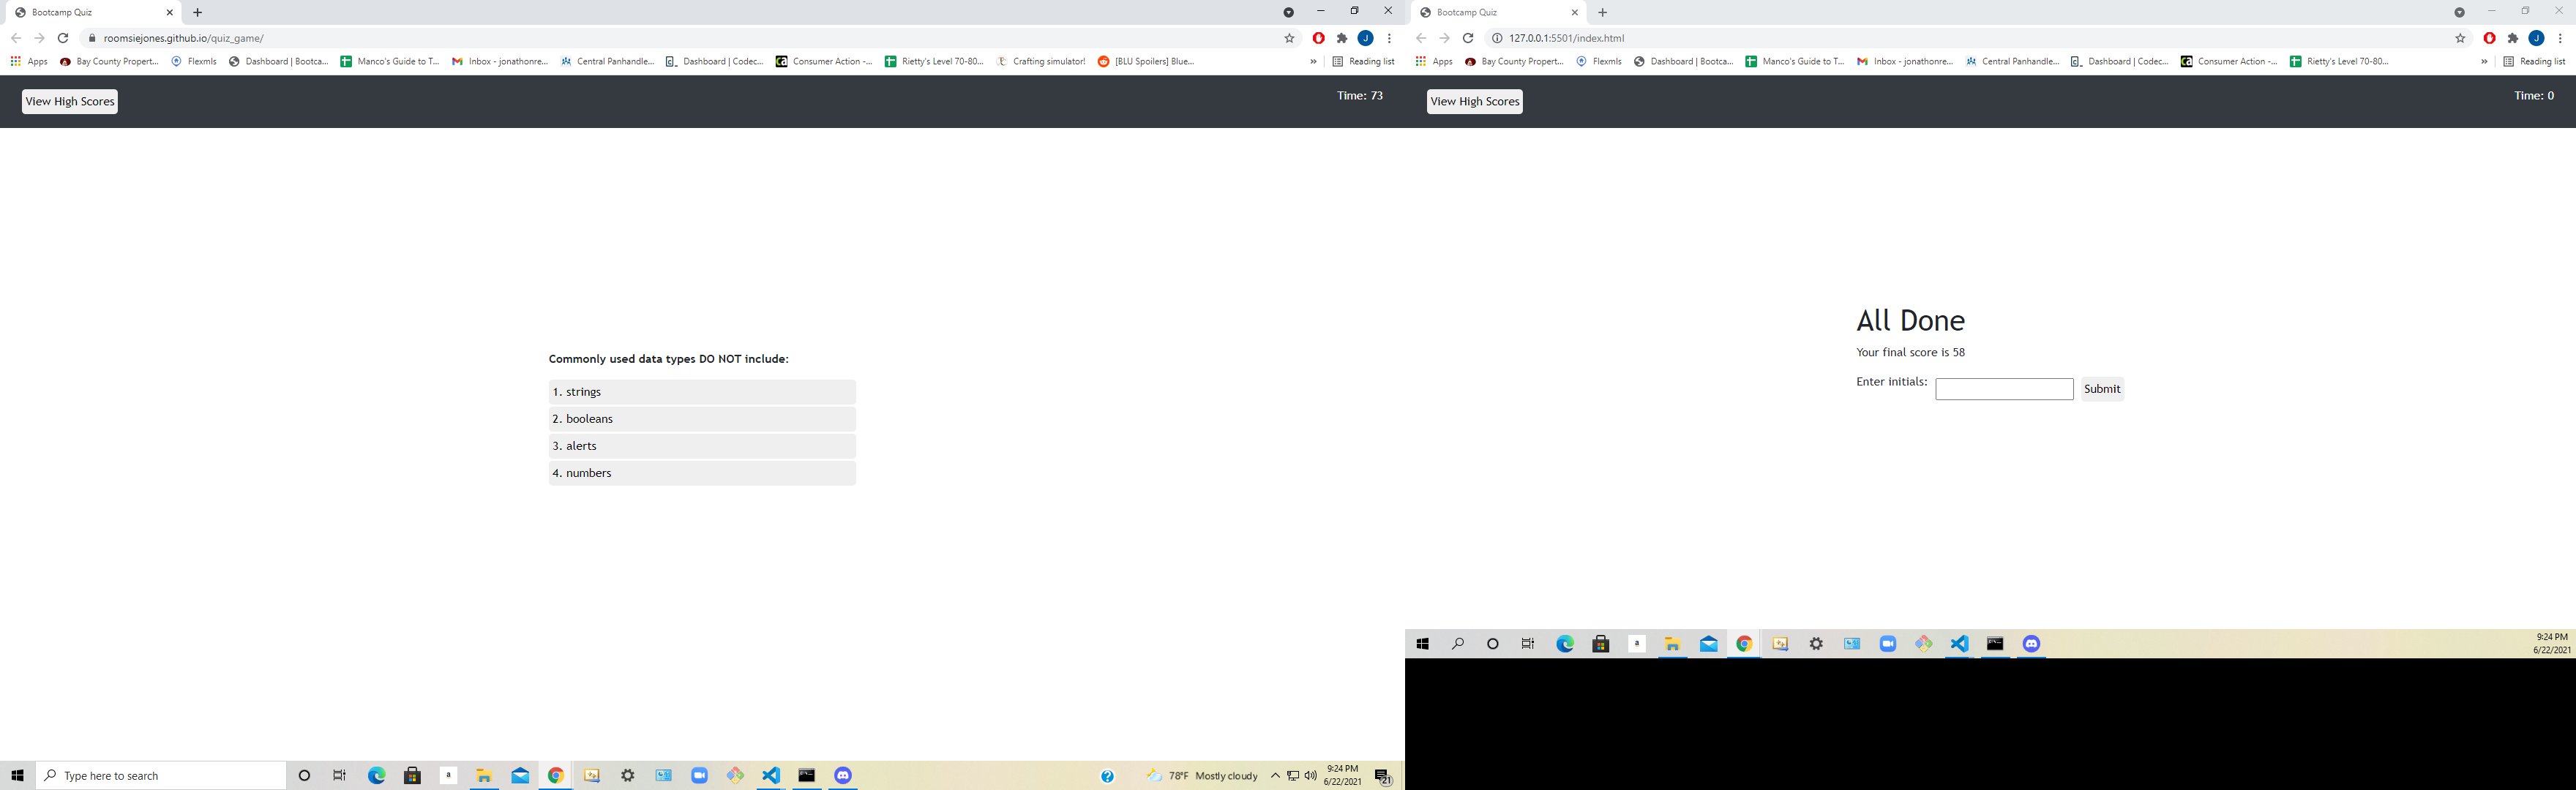This screenshot has width=2576, height=790.
Task: Open the Chrome three-dot menu in the left window
Action: pyautogui.click(x=1389, y=38)
